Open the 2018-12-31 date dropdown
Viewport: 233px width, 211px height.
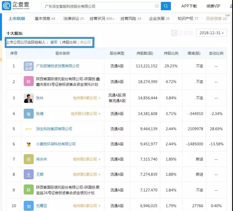[211, 33]
